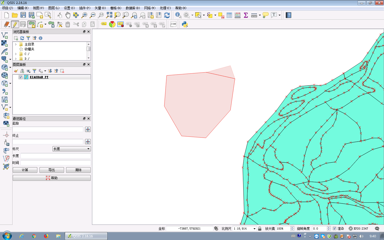Click the Zoom Out magnifier tool

pos(93,15)
